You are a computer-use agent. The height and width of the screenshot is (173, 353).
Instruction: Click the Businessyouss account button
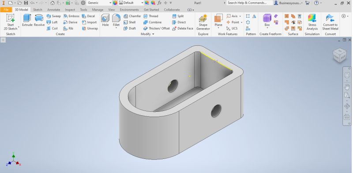click(x=288, y=3)
